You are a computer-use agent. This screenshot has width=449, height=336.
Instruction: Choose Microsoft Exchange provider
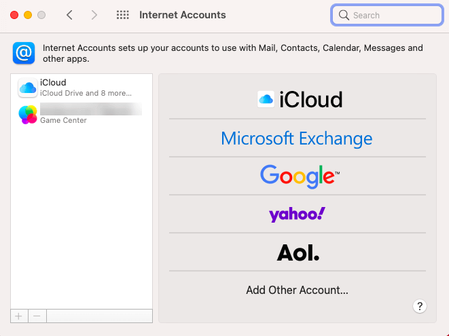[x=298, y=138]
